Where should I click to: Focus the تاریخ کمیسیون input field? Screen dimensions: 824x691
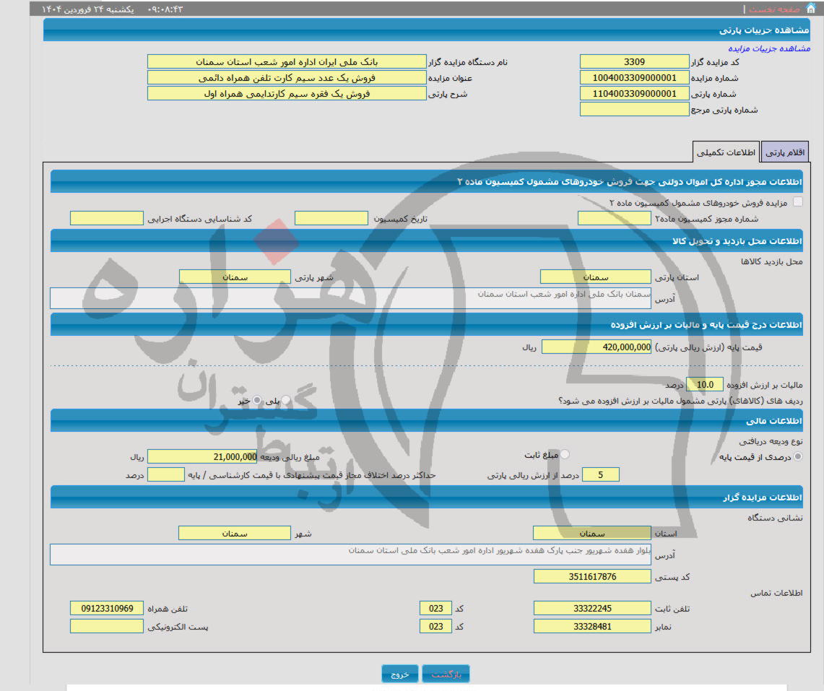[331, 218]
